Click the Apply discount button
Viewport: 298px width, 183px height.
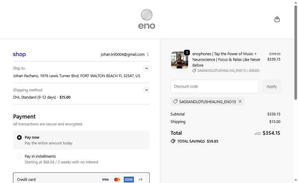271,86
